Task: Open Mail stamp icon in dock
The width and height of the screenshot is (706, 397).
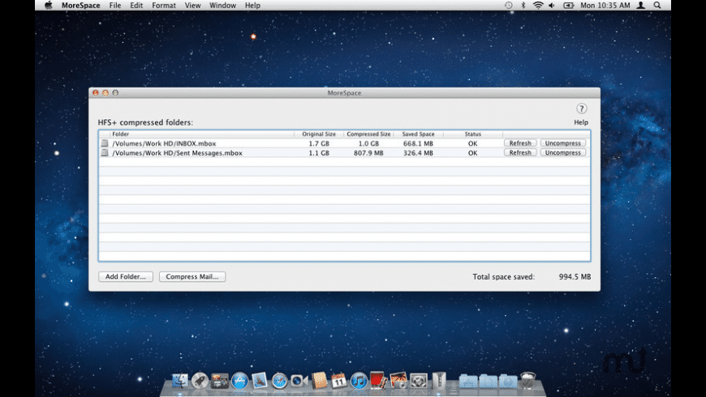Action: [260, 381]
